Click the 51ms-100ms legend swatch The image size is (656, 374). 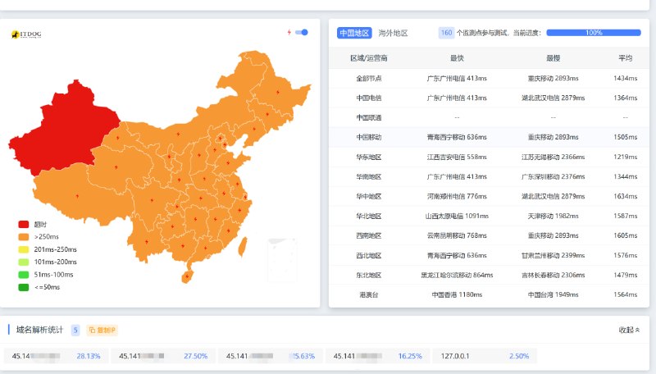point(24,275)
